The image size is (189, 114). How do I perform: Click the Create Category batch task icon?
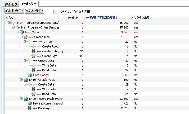[x=34, y=51]
